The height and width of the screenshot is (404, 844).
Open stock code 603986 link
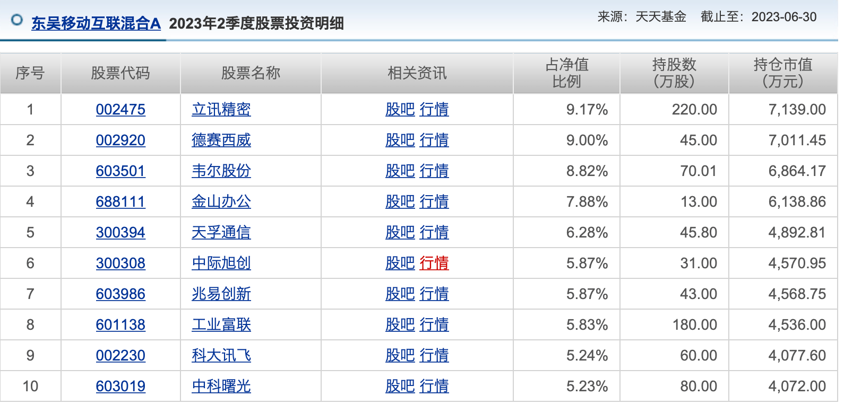point(120,294)
